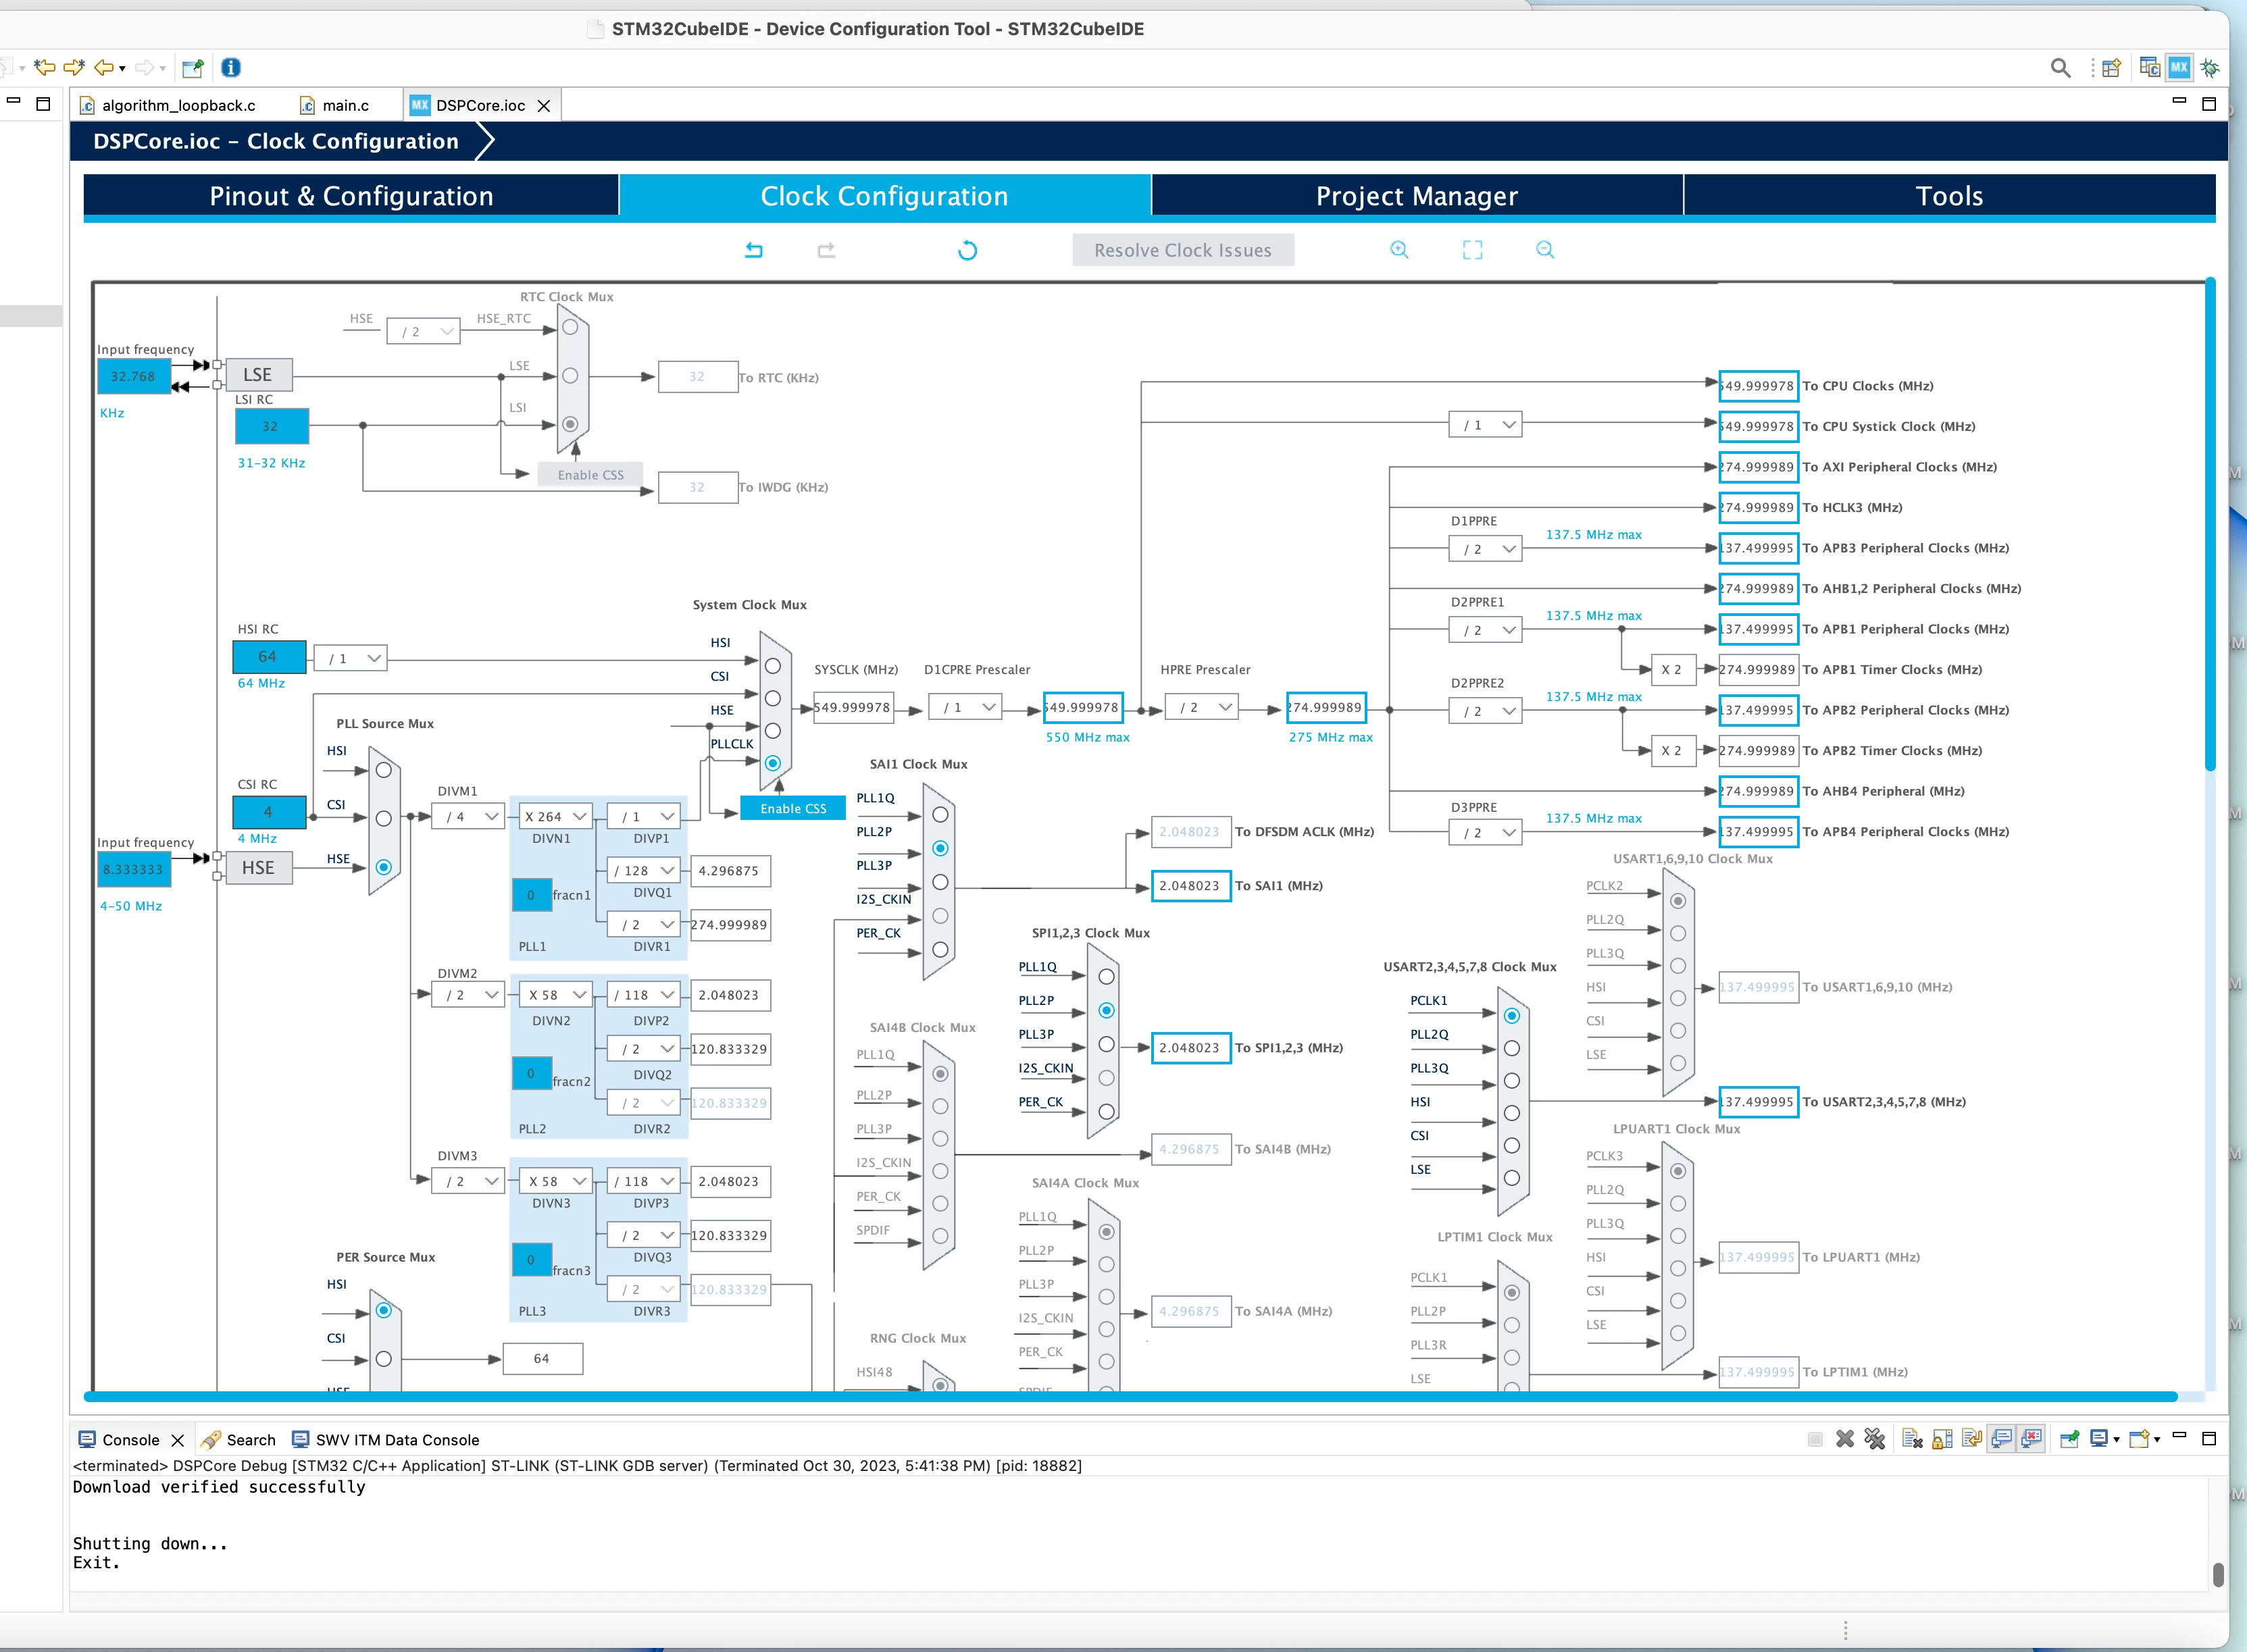Zoom out of the clock diagram
2247x1652 pixels.
(1545, 250)
